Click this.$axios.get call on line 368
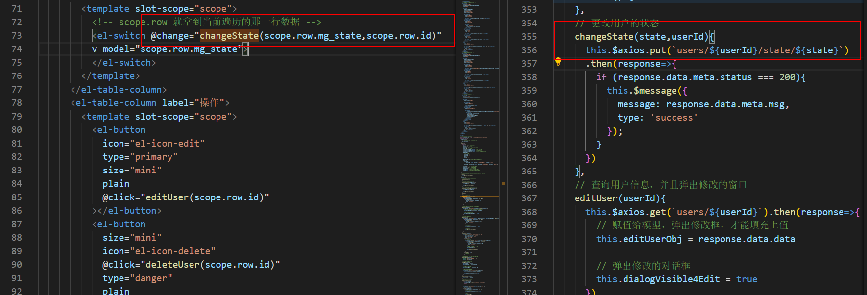Viewport: 867px width, 295px height. 722,212
